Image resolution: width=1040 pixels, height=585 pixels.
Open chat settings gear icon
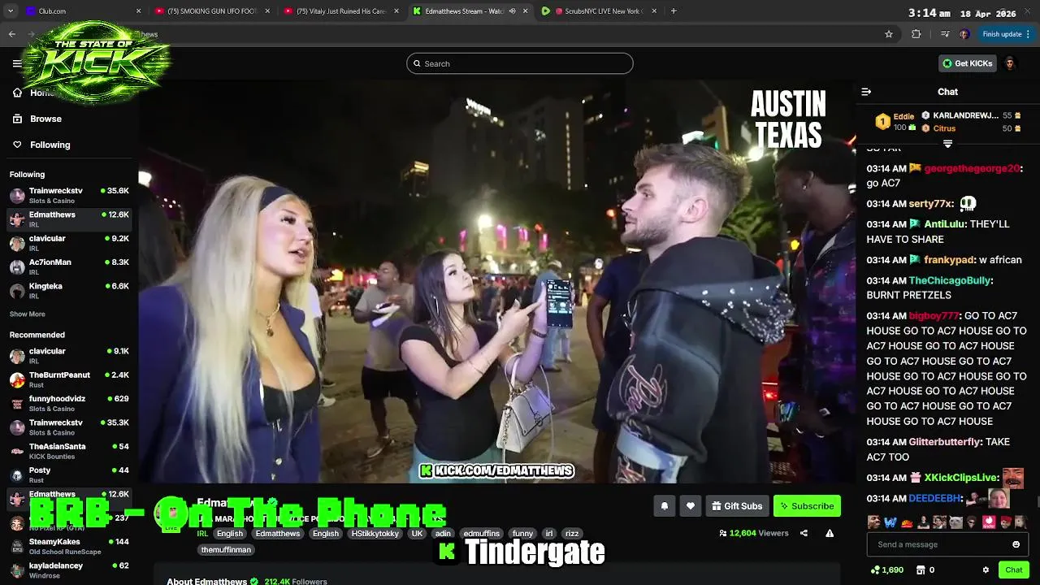(x=986, y=570)
